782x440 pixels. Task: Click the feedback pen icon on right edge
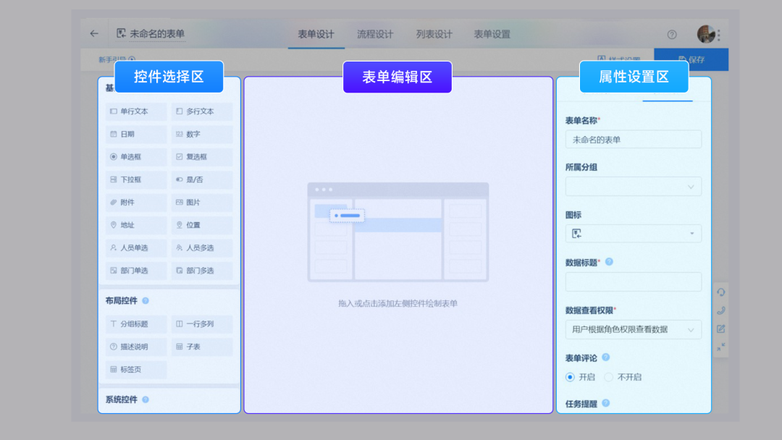point(721,328)
